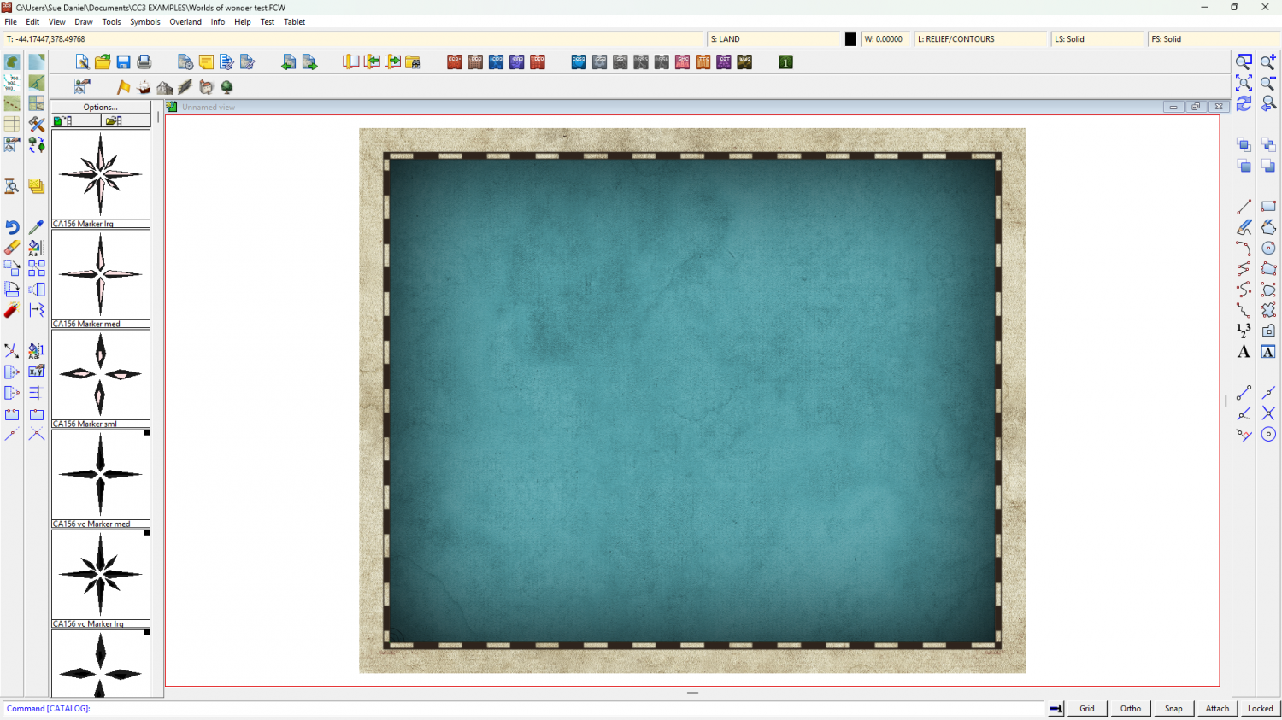Toggle the Snap button

pos(1173,708)
